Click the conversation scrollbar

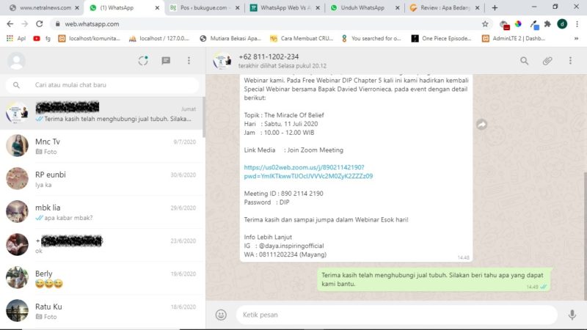585,235
